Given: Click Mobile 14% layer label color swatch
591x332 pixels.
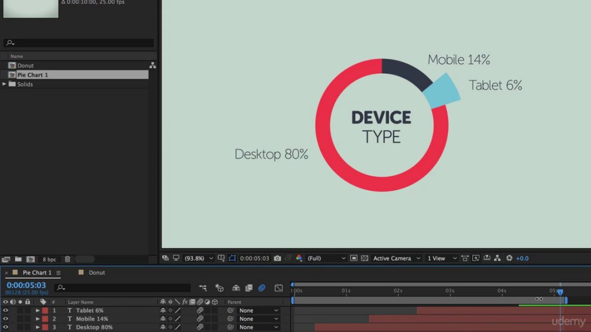Looking at the screenshot, I should 46,319.
